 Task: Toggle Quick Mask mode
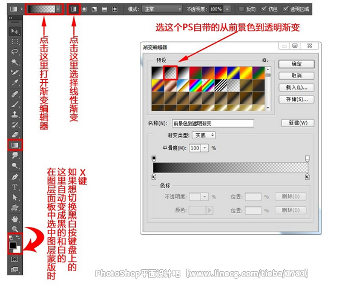pyautogui.click(x=15, y=260)
